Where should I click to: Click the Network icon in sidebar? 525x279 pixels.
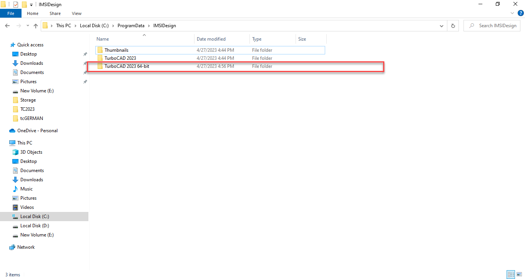click(x=12, y=247)
